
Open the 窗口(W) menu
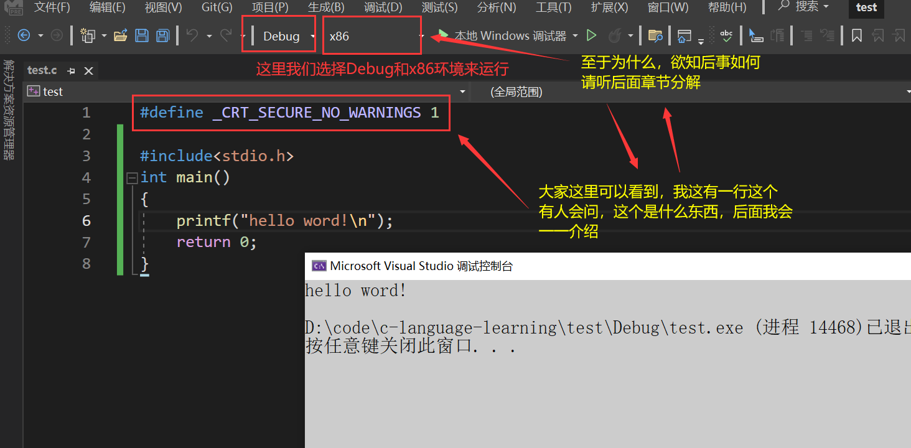(668, 7)
